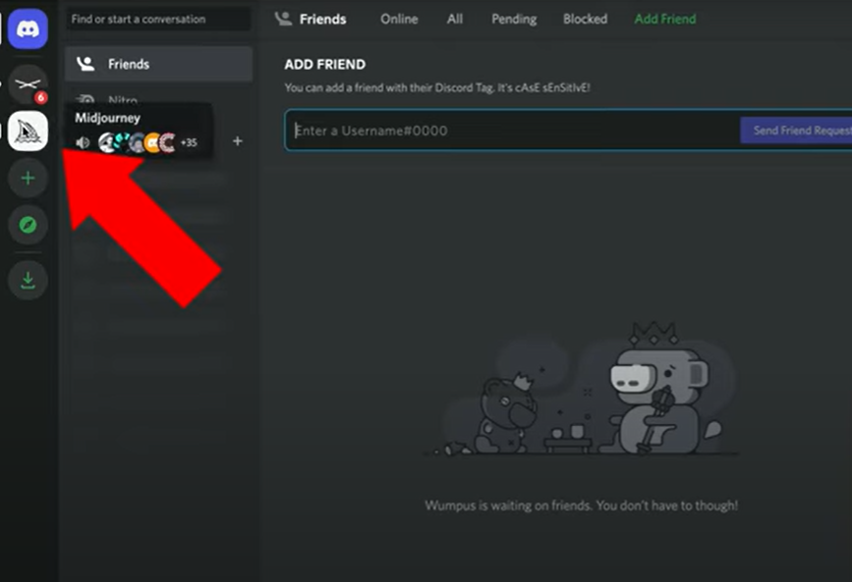Open the server with 6 notifications
852x582 pixels.
(28, 82)
